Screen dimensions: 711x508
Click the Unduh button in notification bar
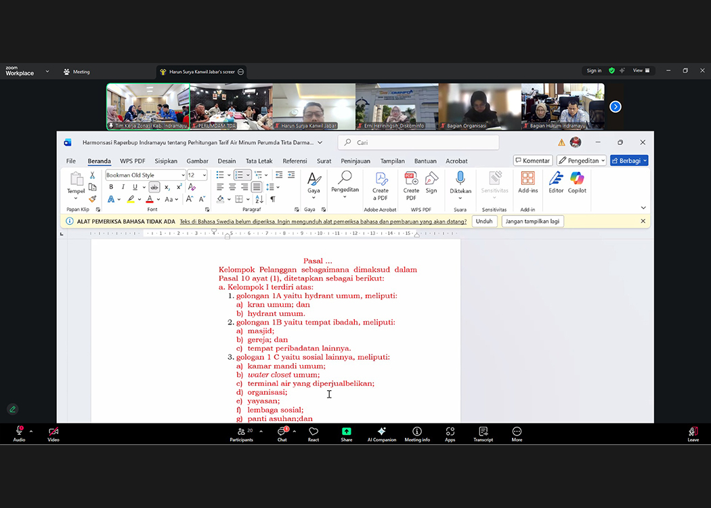coord(484,221)
